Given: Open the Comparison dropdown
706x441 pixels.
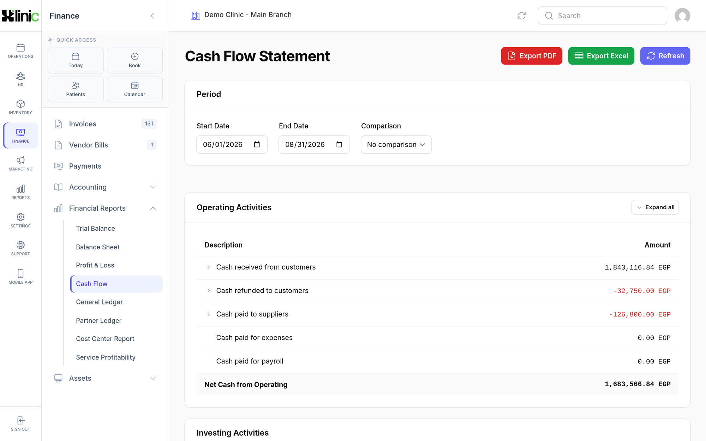Looking at the screenshot, I should click(x=396, y=145).
